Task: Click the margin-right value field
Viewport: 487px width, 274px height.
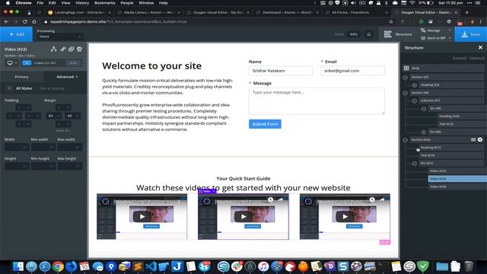Action: (73, 116)
